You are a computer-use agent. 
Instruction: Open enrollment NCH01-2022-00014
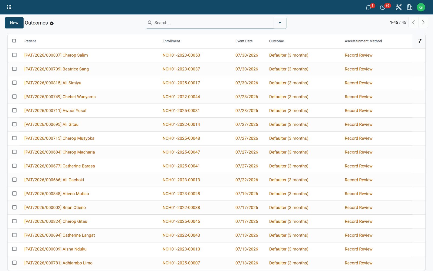pyautogui.click(x=181, y=124)
